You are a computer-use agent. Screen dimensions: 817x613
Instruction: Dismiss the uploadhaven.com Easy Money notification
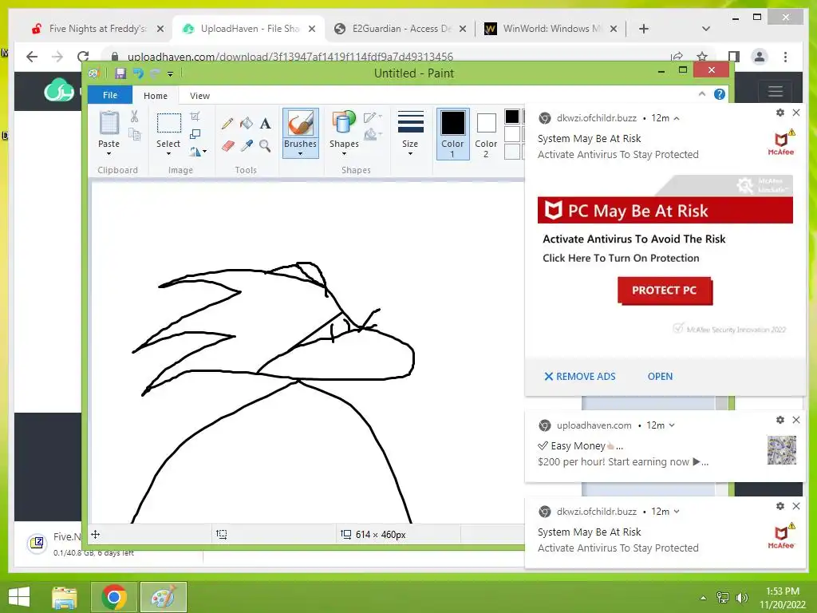click(x=796, y=420)
